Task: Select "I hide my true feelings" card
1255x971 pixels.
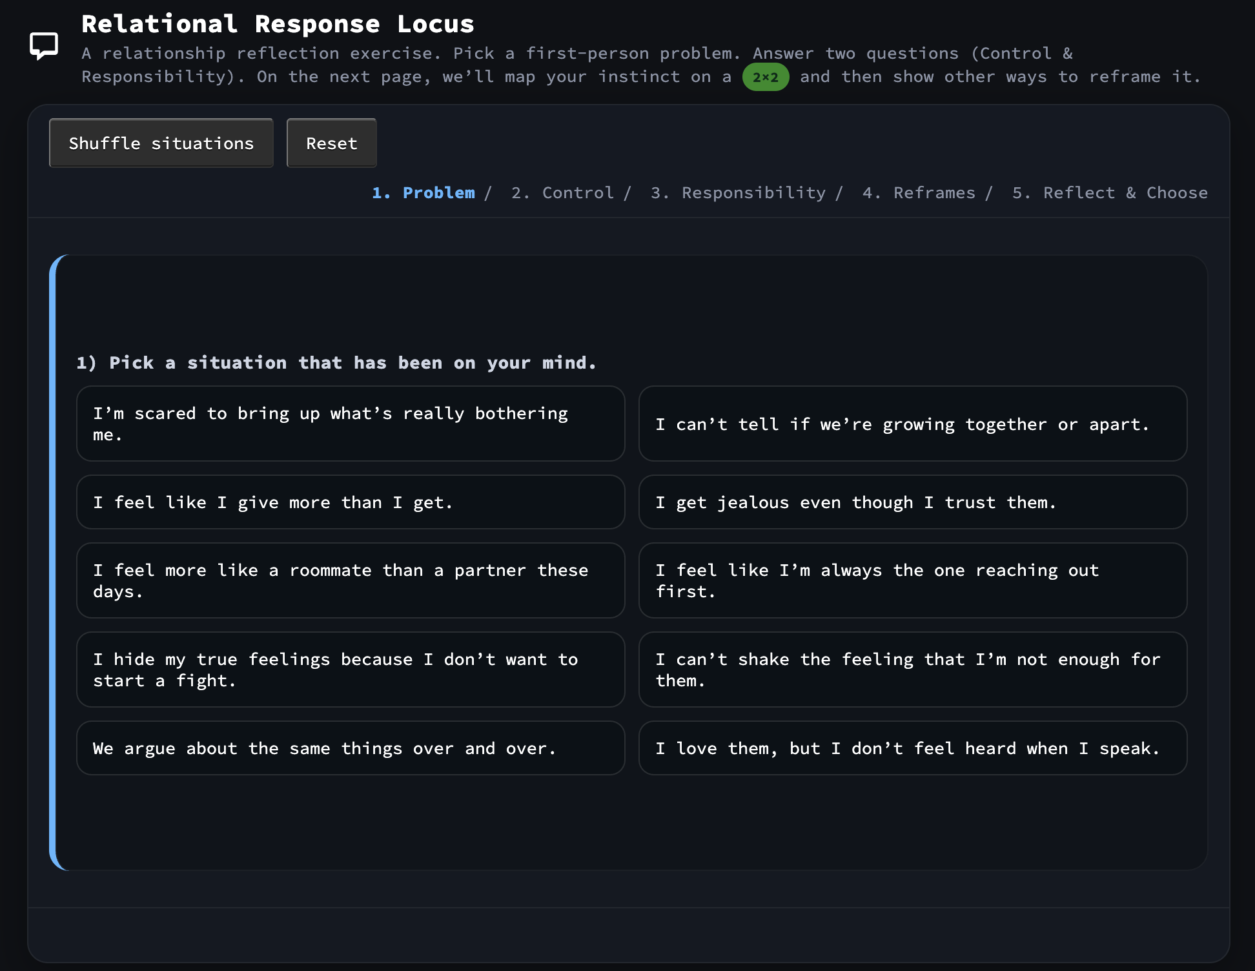Action: point(351,669)
